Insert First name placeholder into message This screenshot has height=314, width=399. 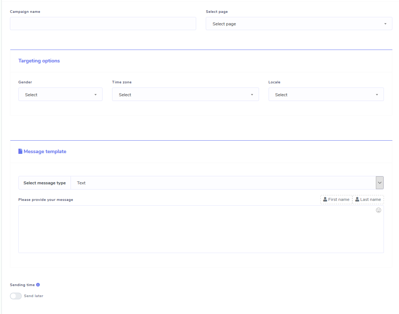(337, 199)
